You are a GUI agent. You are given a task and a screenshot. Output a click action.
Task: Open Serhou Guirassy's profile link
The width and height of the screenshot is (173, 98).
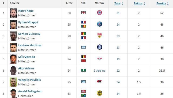point(29,34)
